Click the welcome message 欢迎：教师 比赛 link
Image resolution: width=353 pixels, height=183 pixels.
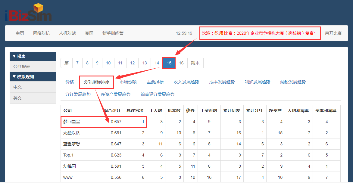coord(259,33)
